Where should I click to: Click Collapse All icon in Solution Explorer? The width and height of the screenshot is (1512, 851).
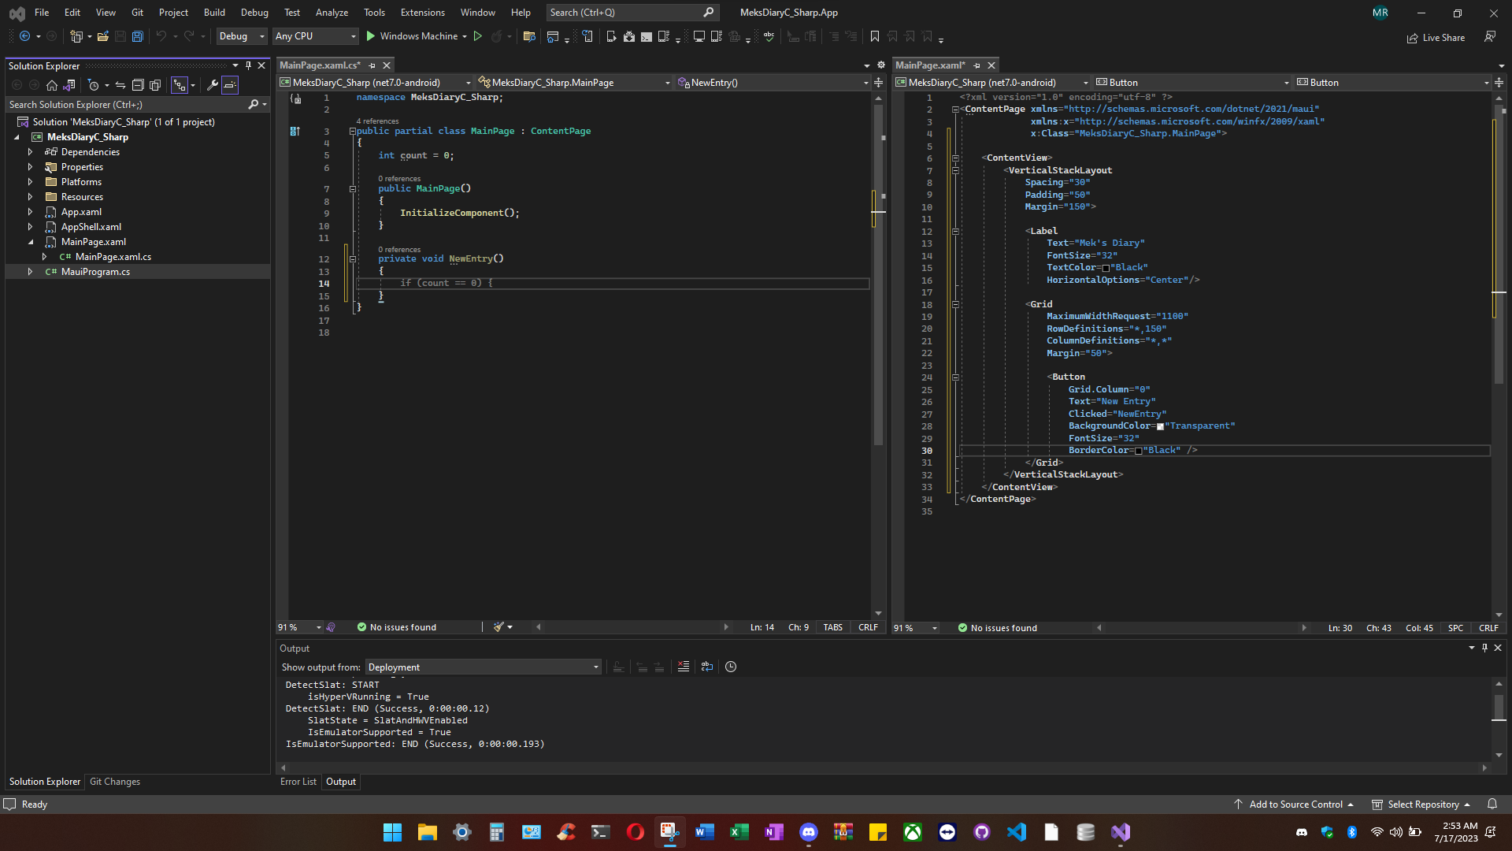(x=138, y=85)
